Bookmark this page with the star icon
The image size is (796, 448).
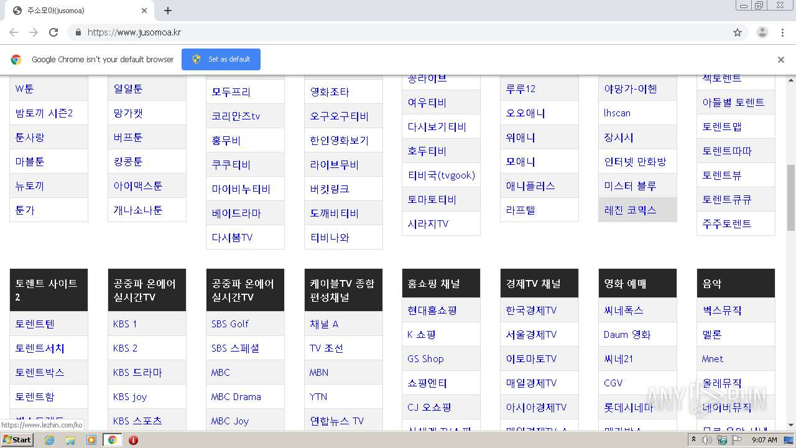click(738, 32)
